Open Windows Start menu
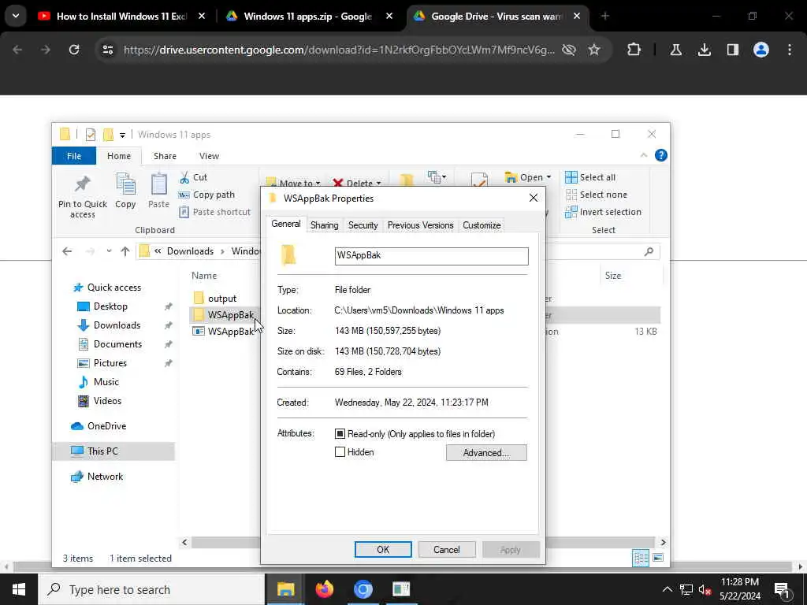 click(19, 589)
